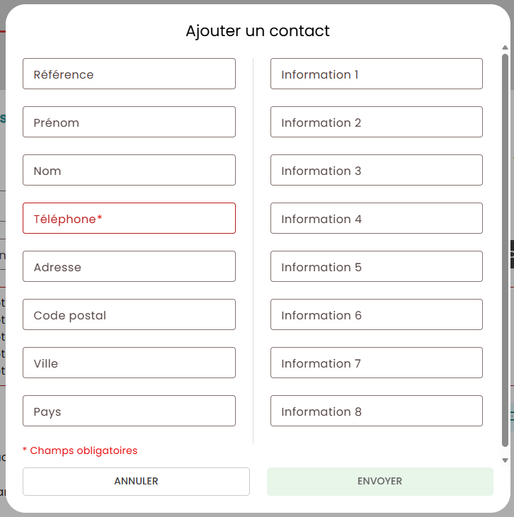Click the Pays input field
The height and width of the screenshot is (517, 514).
pyautogui.click(x=129, y=411)
